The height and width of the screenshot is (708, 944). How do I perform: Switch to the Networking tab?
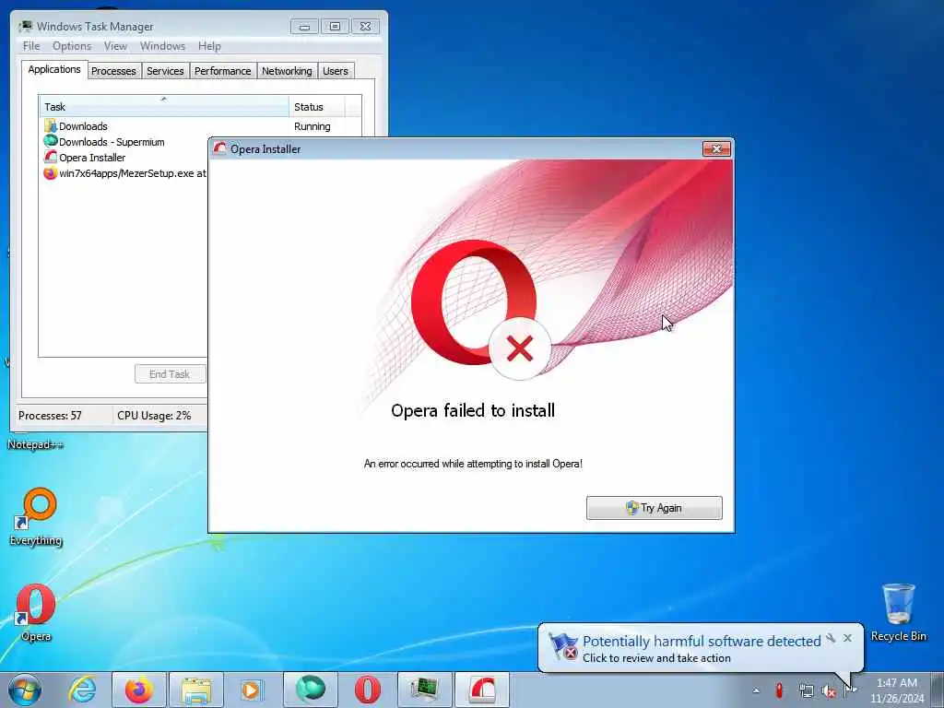click(287, 71)
